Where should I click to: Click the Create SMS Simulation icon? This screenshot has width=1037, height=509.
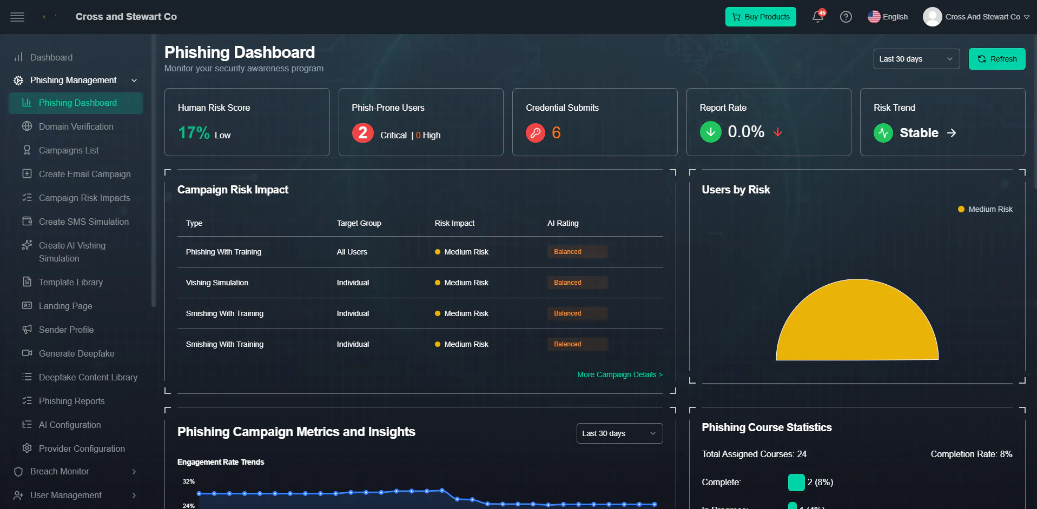point(27,222)
